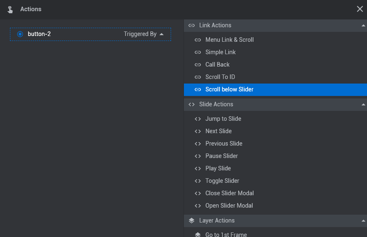Click the brackets icon beside Open Slider Modal
367x237 pixels.
click(x=198, y=206)
